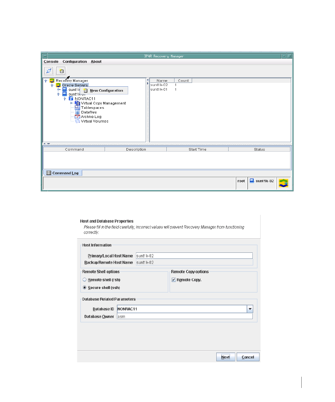Click the Tablespaces icon
The height and width of the screenshot is (402, 335).
(77, 108)
